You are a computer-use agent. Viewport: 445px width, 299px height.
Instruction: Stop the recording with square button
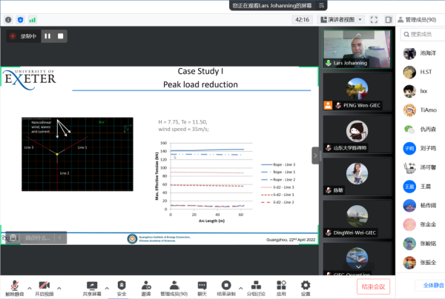(x=62, y=36)
